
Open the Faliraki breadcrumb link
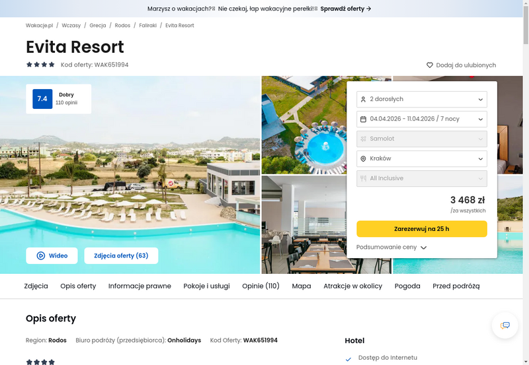pyautogui.click(x=147, y=25)
